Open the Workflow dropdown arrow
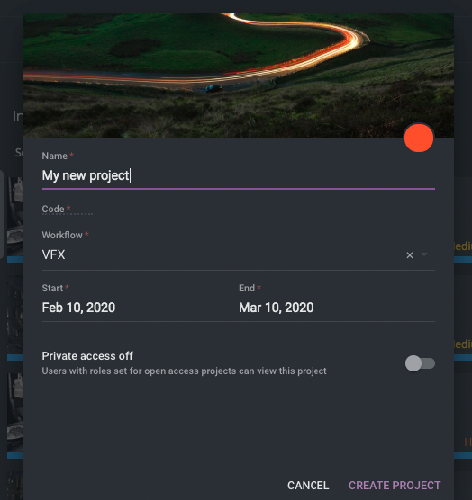This screenshot has height=500, width=472. 424,254
